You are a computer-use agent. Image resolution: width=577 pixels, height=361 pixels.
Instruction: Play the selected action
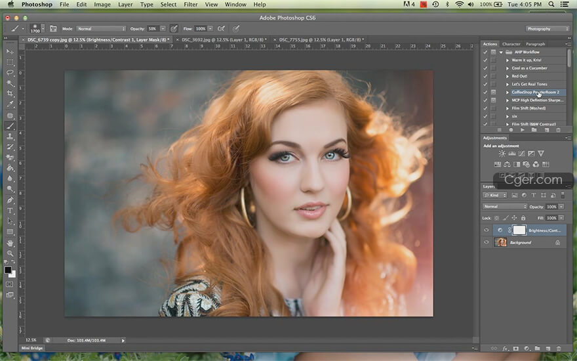[522, 130]
